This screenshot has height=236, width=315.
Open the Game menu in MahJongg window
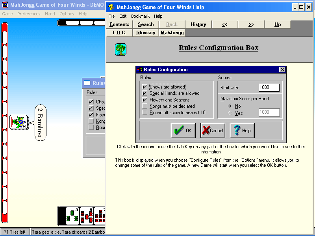7,14
